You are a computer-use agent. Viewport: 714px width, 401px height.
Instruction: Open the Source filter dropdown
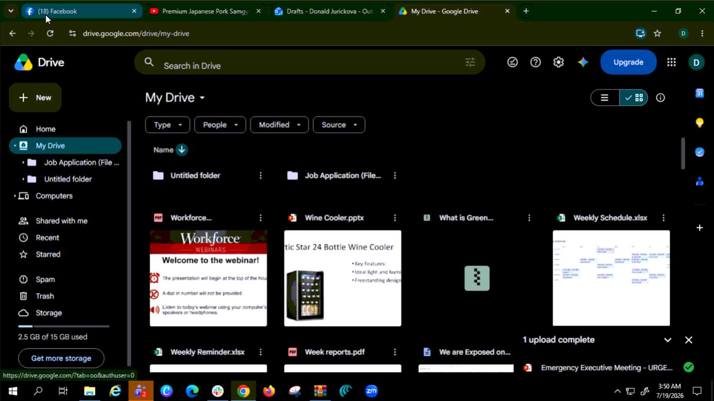click(x=339, y=125)
